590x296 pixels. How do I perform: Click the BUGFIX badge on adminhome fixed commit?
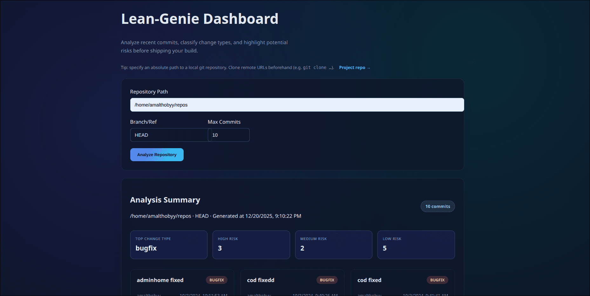pos(217,280)
